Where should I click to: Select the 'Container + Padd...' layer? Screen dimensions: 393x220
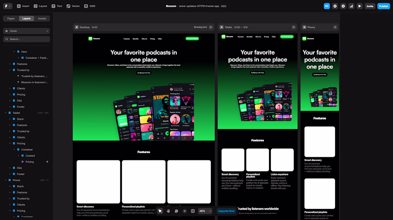[x=36, y=58]
